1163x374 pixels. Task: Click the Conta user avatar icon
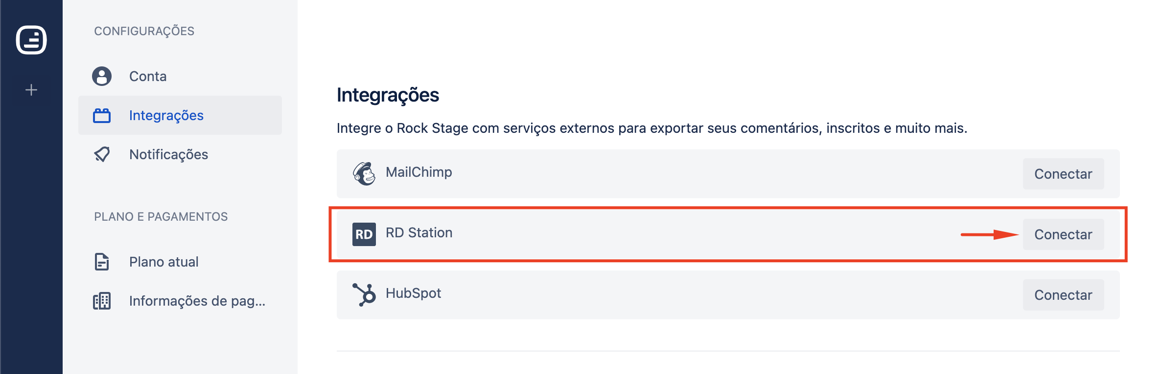click(102, 76)
